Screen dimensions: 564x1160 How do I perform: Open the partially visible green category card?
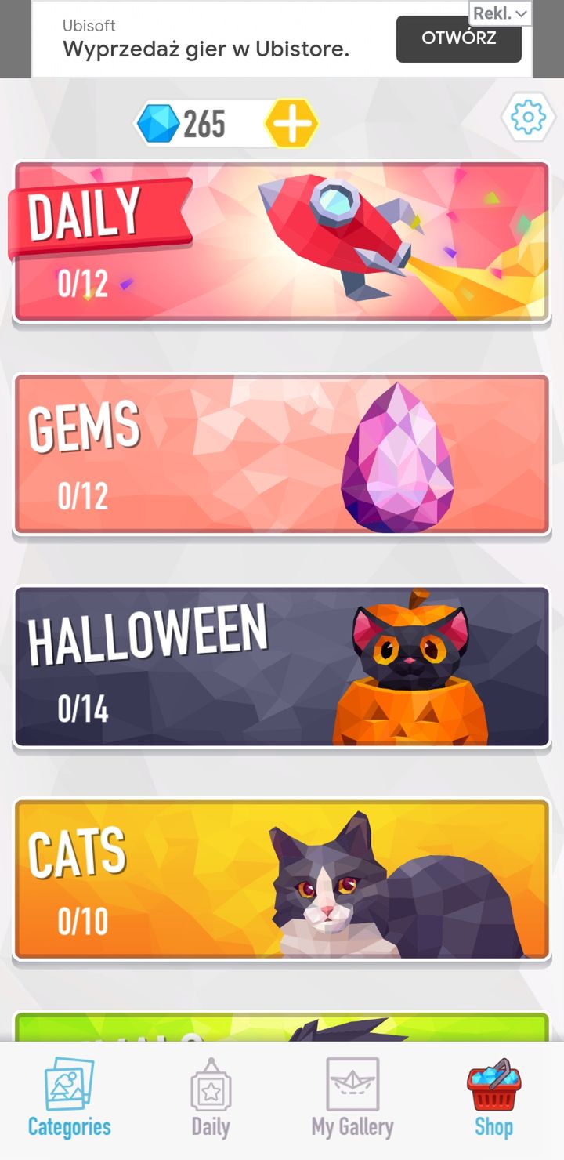[281, 1027]
